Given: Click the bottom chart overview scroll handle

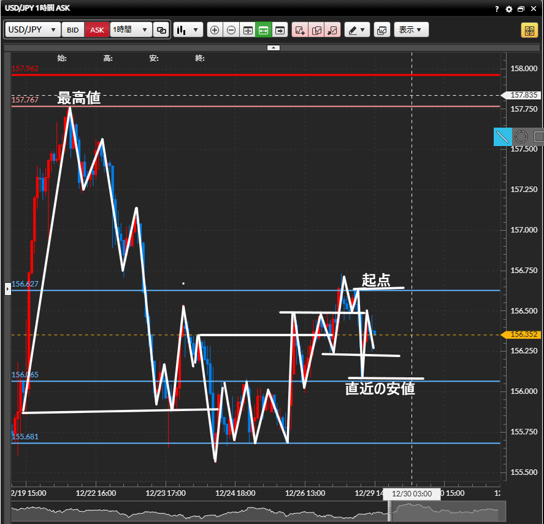Looking at the screenshot, I should pos(389,511).
